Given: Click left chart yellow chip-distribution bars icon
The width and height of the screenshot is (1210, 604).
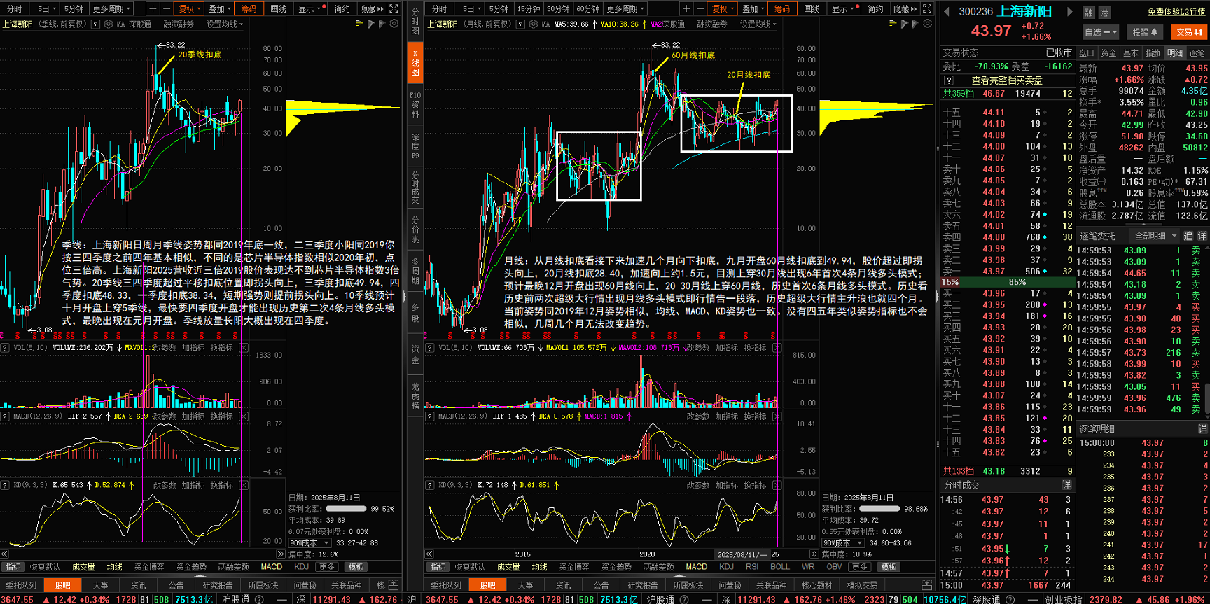Looking at the screenshot, I should pos(360,24).
